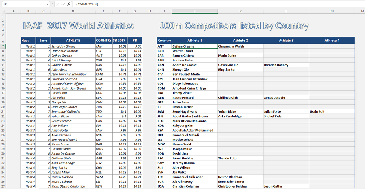Select column E header
The width and height of the screenshot is (365, 189).
pyautogui.click(x=104, y=11)
